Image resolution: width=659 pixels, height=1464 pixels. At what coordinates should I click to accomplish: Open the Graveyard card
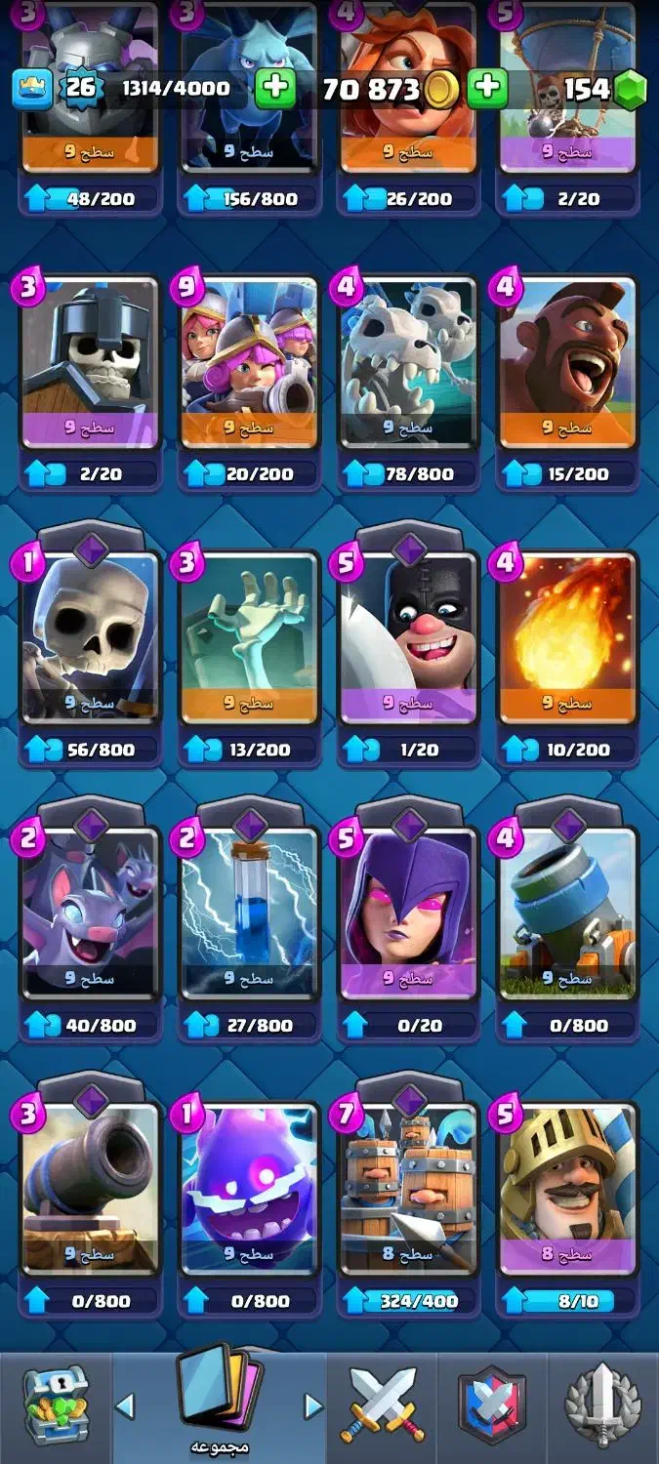click(249, 639)
